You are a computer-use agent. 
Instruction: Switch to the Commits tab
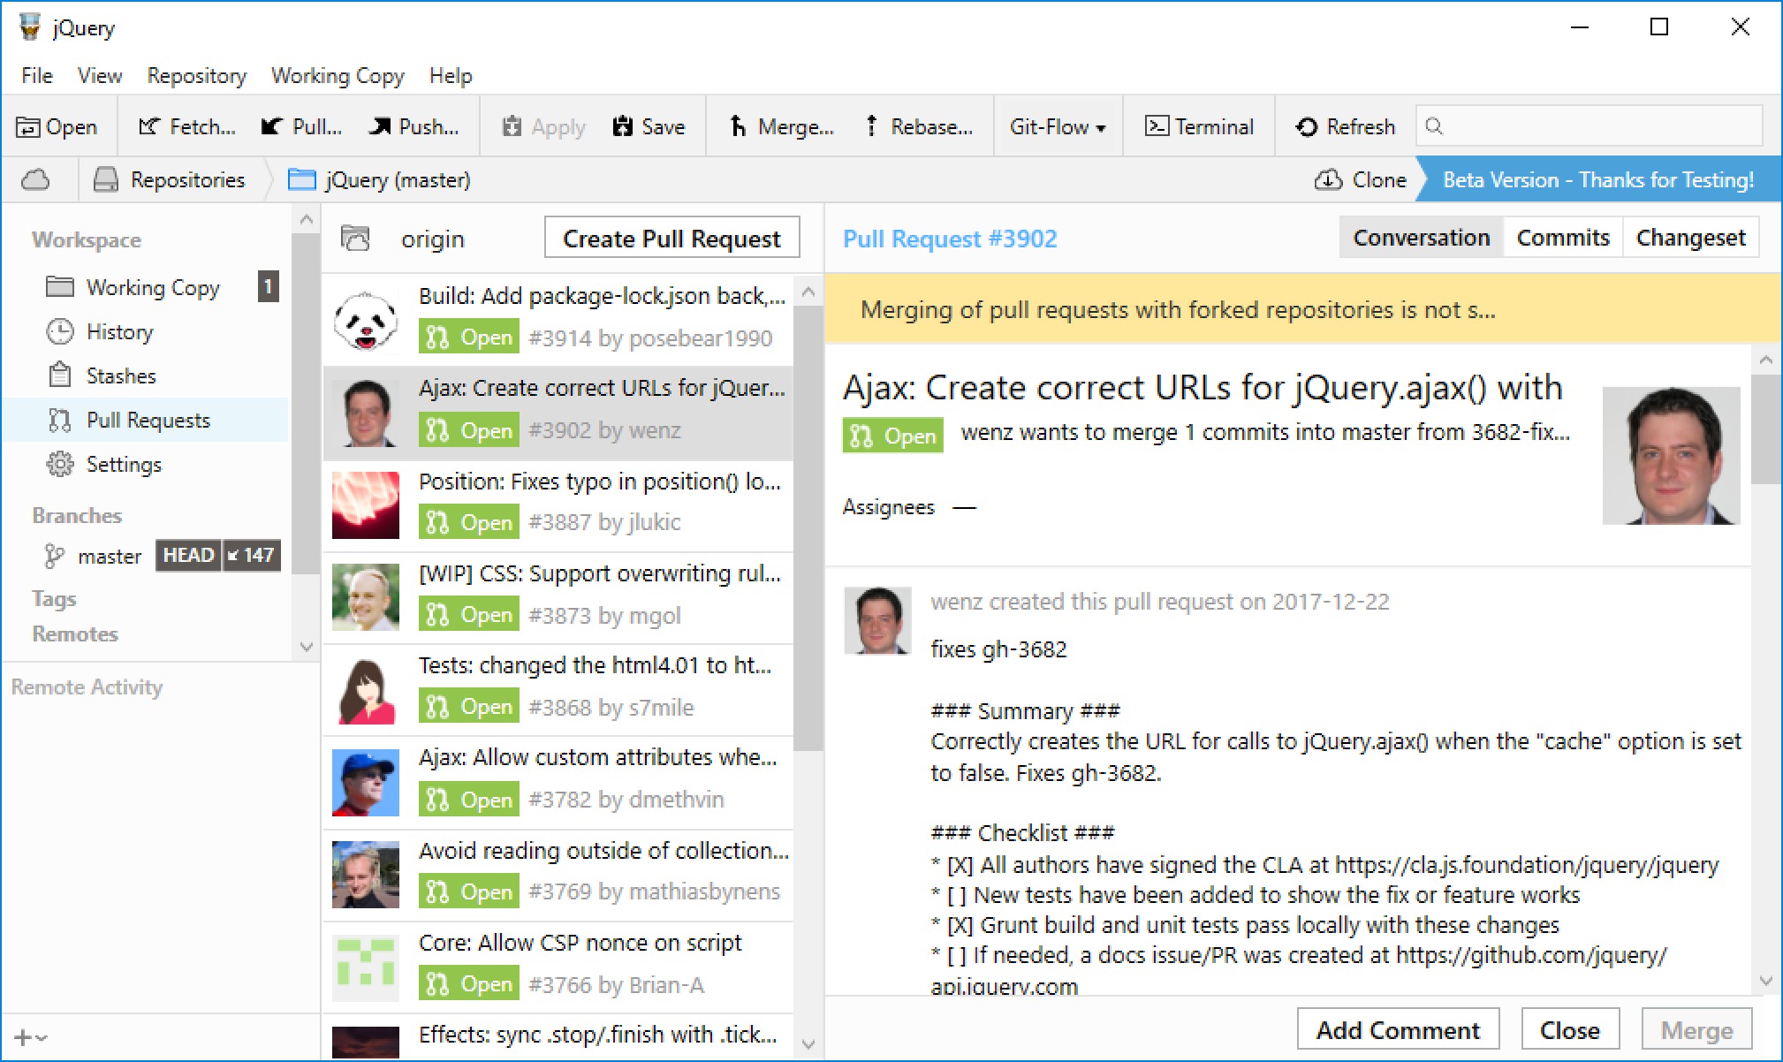tap(1562, 238)
